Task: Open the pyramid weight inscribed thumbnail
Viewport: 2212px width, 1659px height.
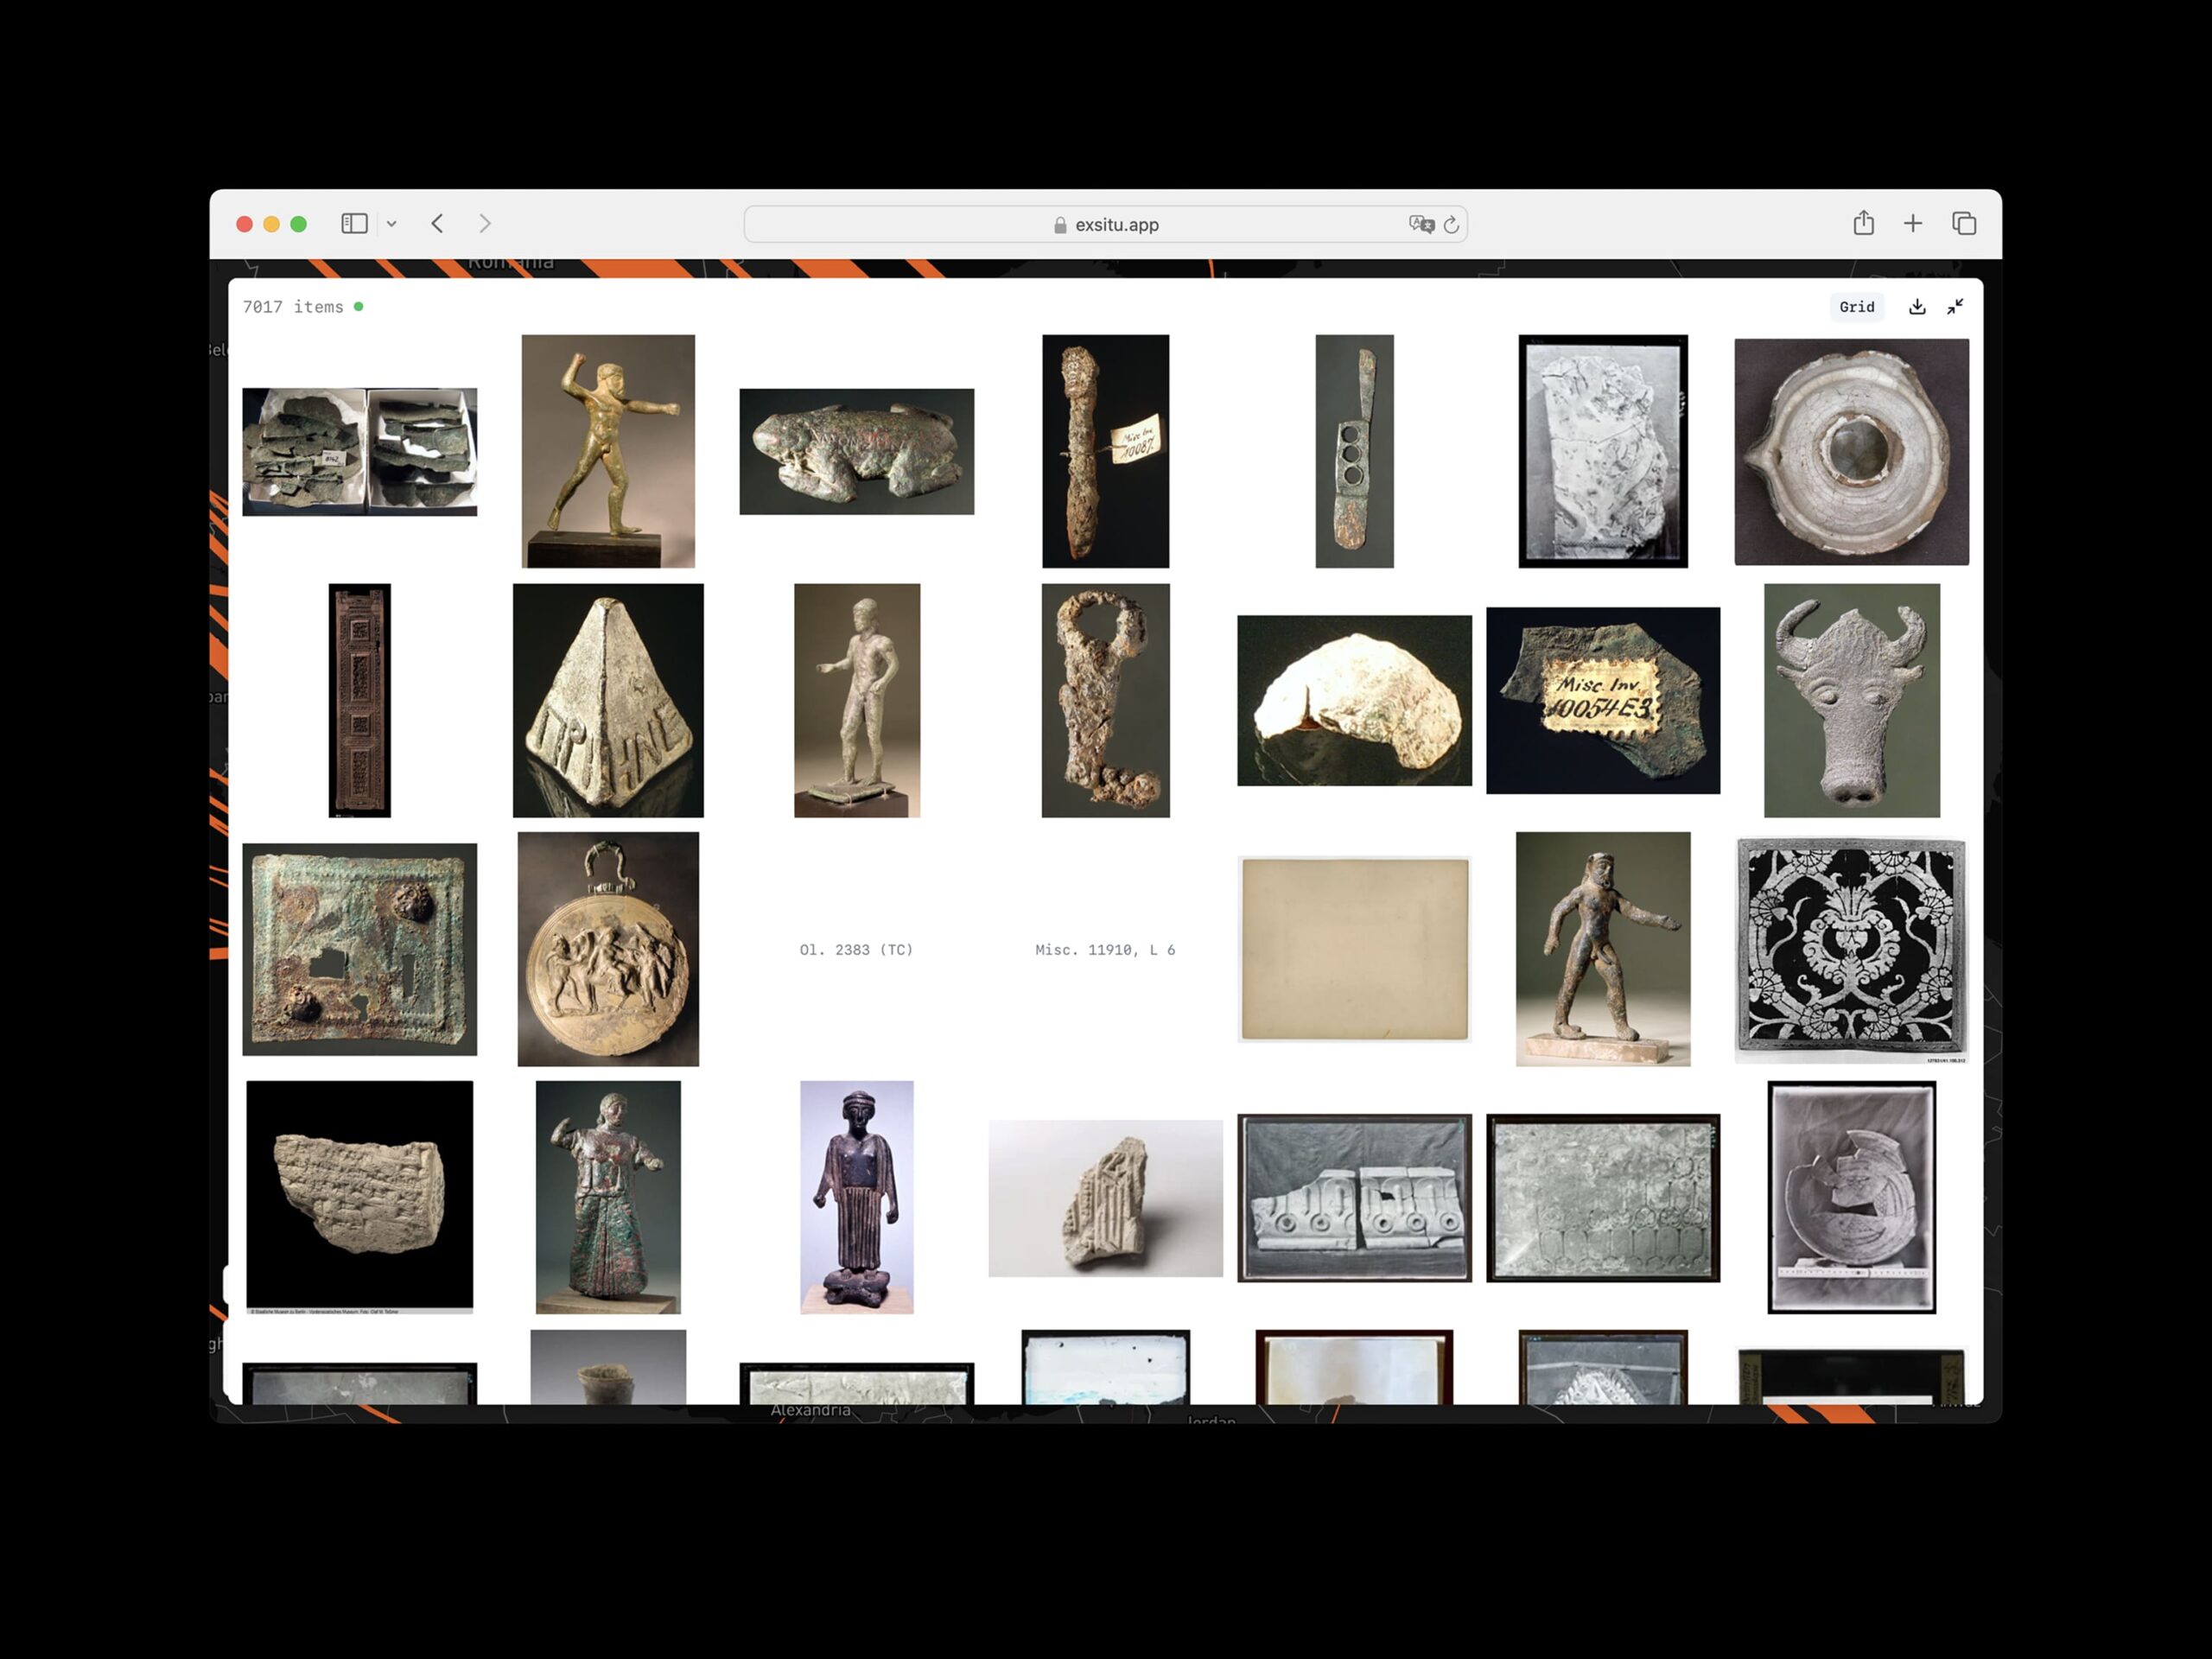Action: [608, 700]
